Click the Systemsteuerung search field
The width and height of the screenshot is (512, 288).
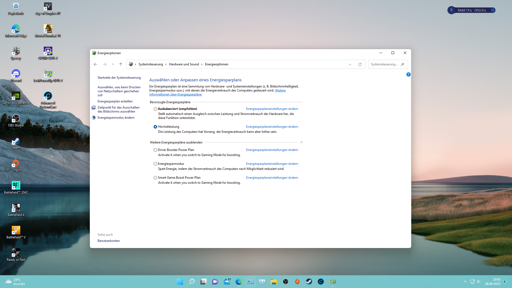[x=384, y=64]
